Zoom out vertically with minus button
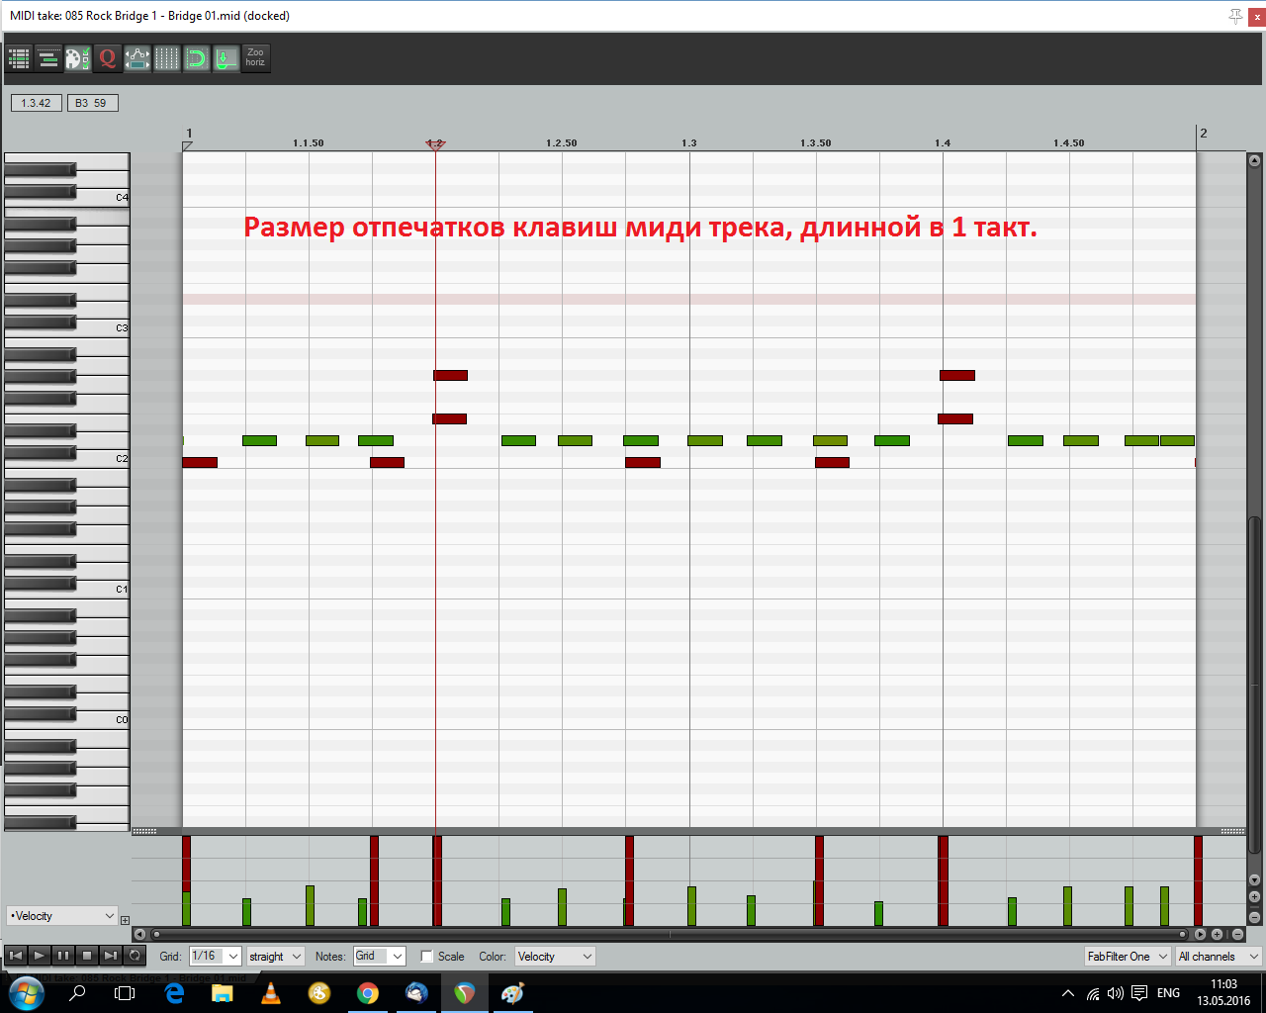The width and height of the screenshot is (1266, 1013). pyautogui.click(x=1254, y=917)
